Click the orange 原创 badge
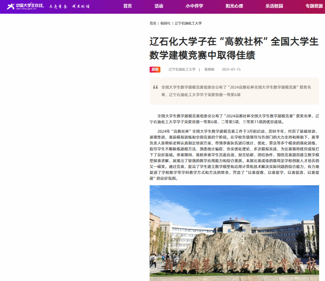The image size is (325, 281). click(x=155, y=69)
